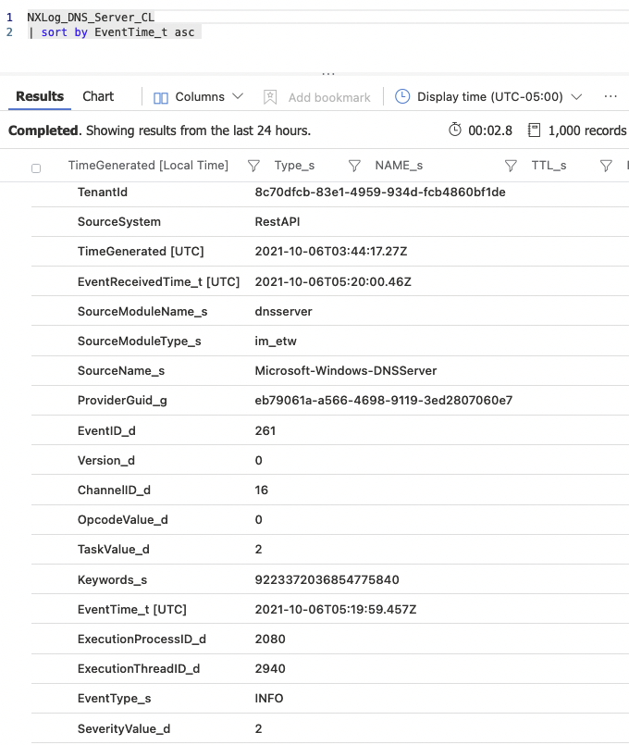Viewport: 629px width, 745px height.
Task: Click the Add bookmark icon
Action: click(x=270, y=97)
